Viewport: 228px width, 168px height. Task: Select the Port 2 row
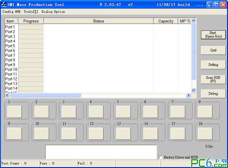coord(98,32)
